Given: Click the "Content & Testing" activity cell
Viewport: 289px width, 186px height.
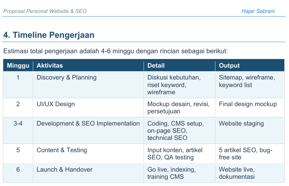Looking at the screenshot, I should coord(62,150).
